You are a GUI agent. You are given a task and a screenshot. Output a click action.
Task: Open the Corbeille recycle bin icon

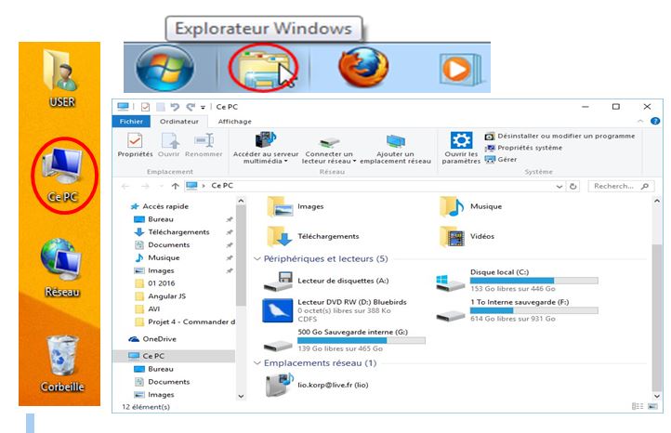pos(62,364)
